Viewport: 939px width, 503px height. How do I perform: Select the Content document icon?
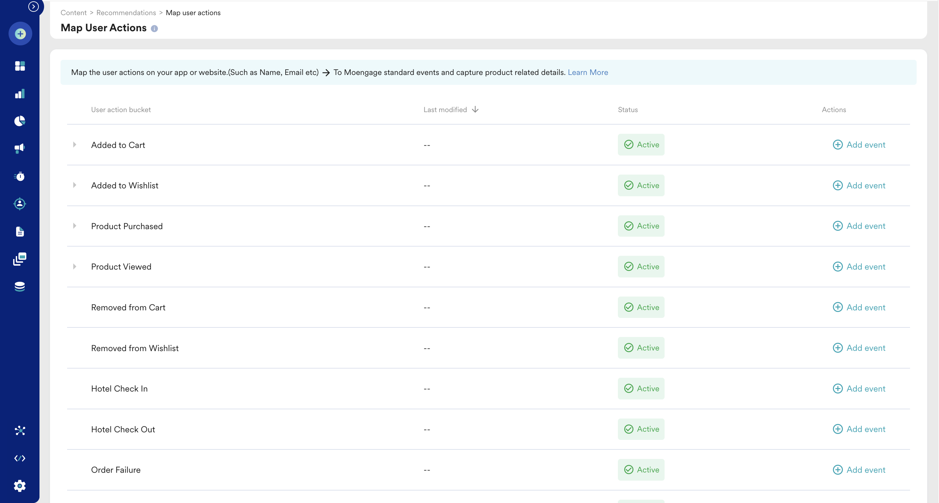pyautogui.click(x=20, y=232)
